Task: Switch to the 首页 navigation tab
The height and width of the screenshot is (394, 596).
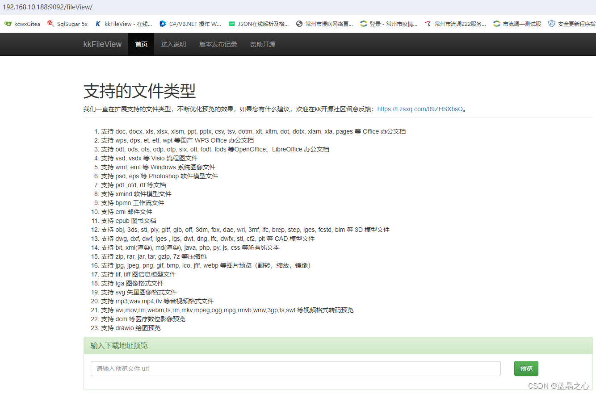Action: pos(141,44)
